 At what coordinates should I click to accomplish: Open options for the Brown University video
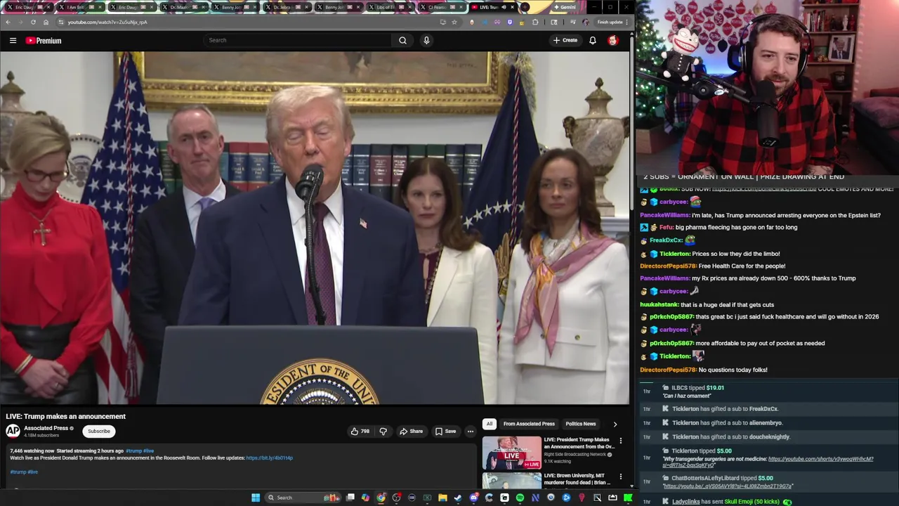click(620, 477)
